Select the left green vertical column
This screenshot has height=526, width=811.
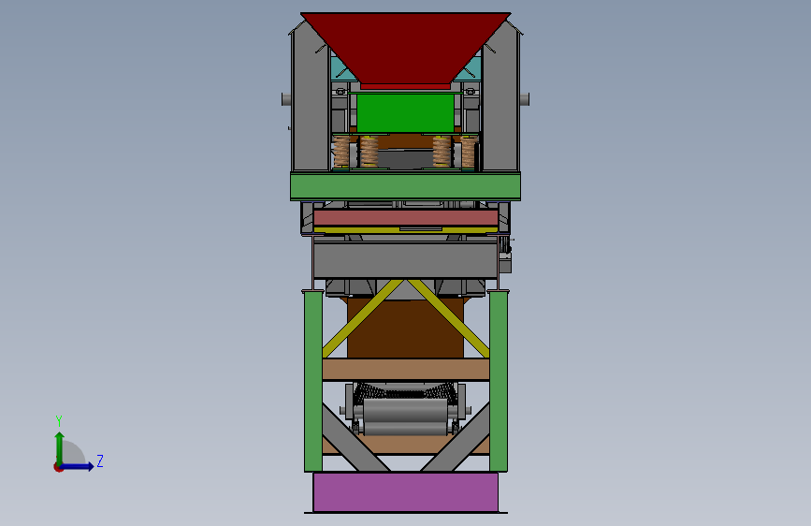313,381
